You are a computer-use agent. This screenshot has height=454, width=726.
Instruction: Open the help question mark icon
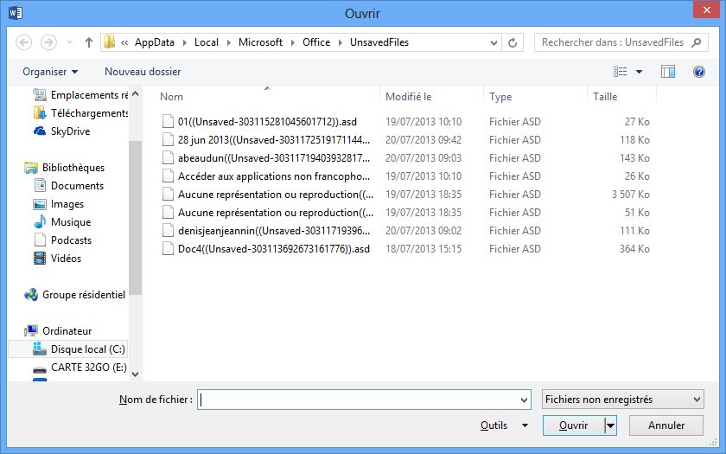tap(699, 72)
